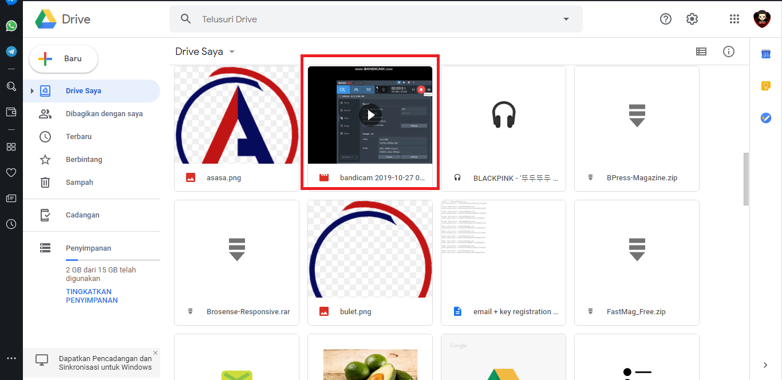Expand the Drive Saya tree arrow
This screenshot has height=380, width=782.
pyautogui.click(x=32, y=91)
